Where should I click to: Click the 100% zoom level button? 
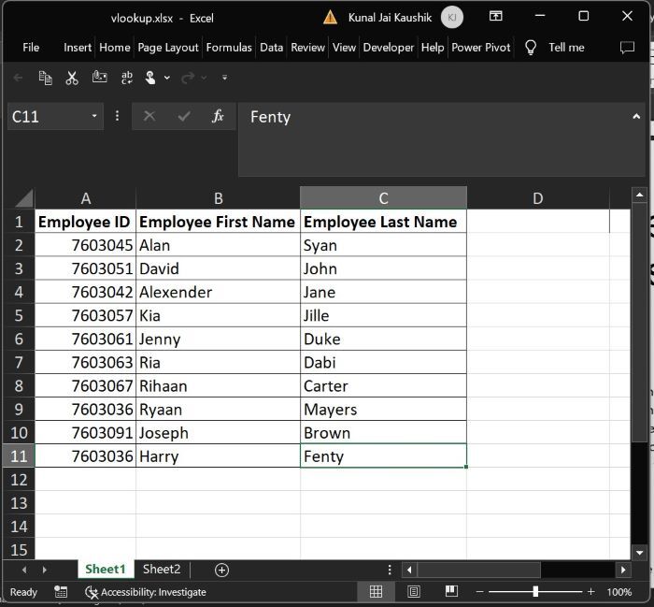coord(619,592)
